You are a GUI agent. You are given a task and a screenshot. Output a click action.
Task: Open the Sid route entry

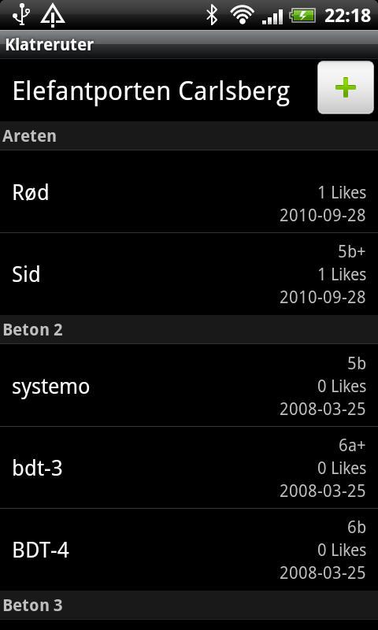[189, 274]
